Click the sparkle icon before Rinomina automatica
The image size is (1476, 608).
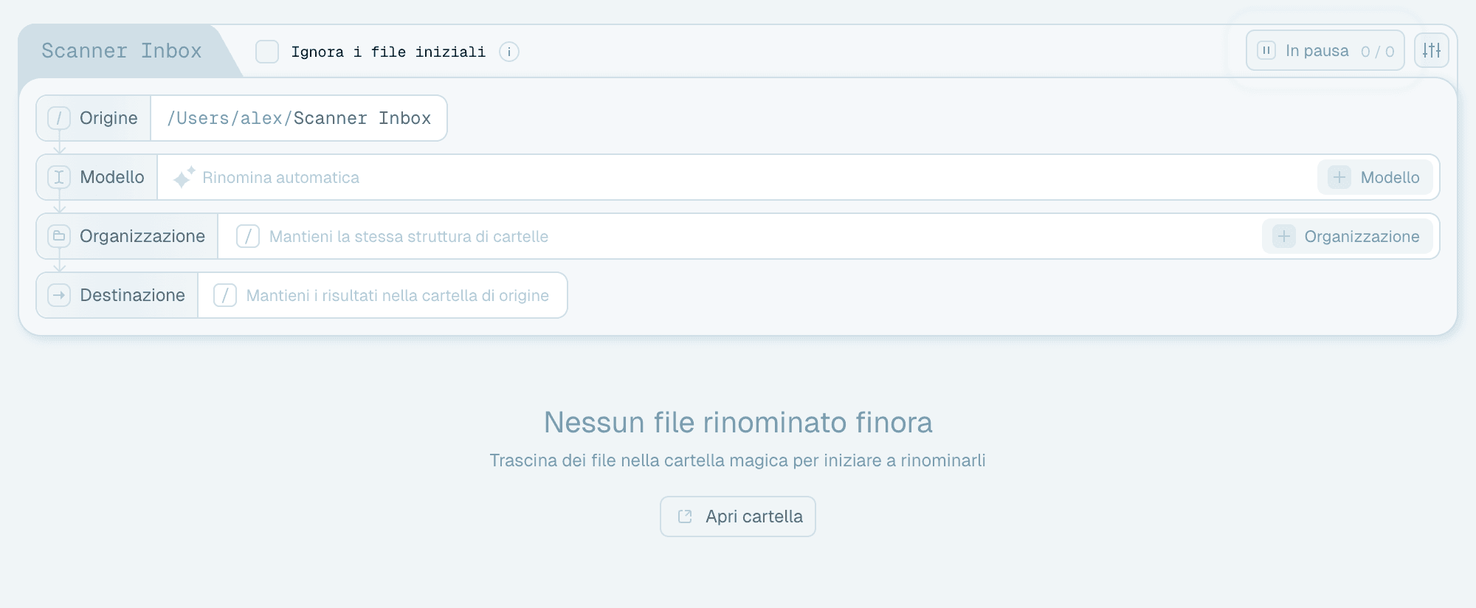184,177
